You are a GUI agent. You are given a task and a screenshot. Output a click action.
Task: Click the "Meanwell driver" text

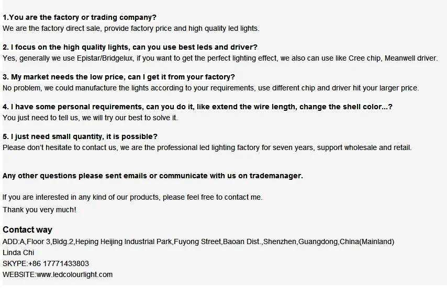coord(411,58)
